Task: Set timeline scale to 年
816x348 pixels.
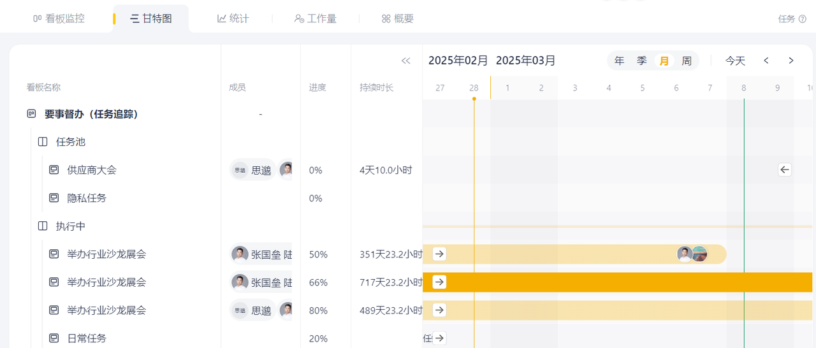Action: pos(620,61)
